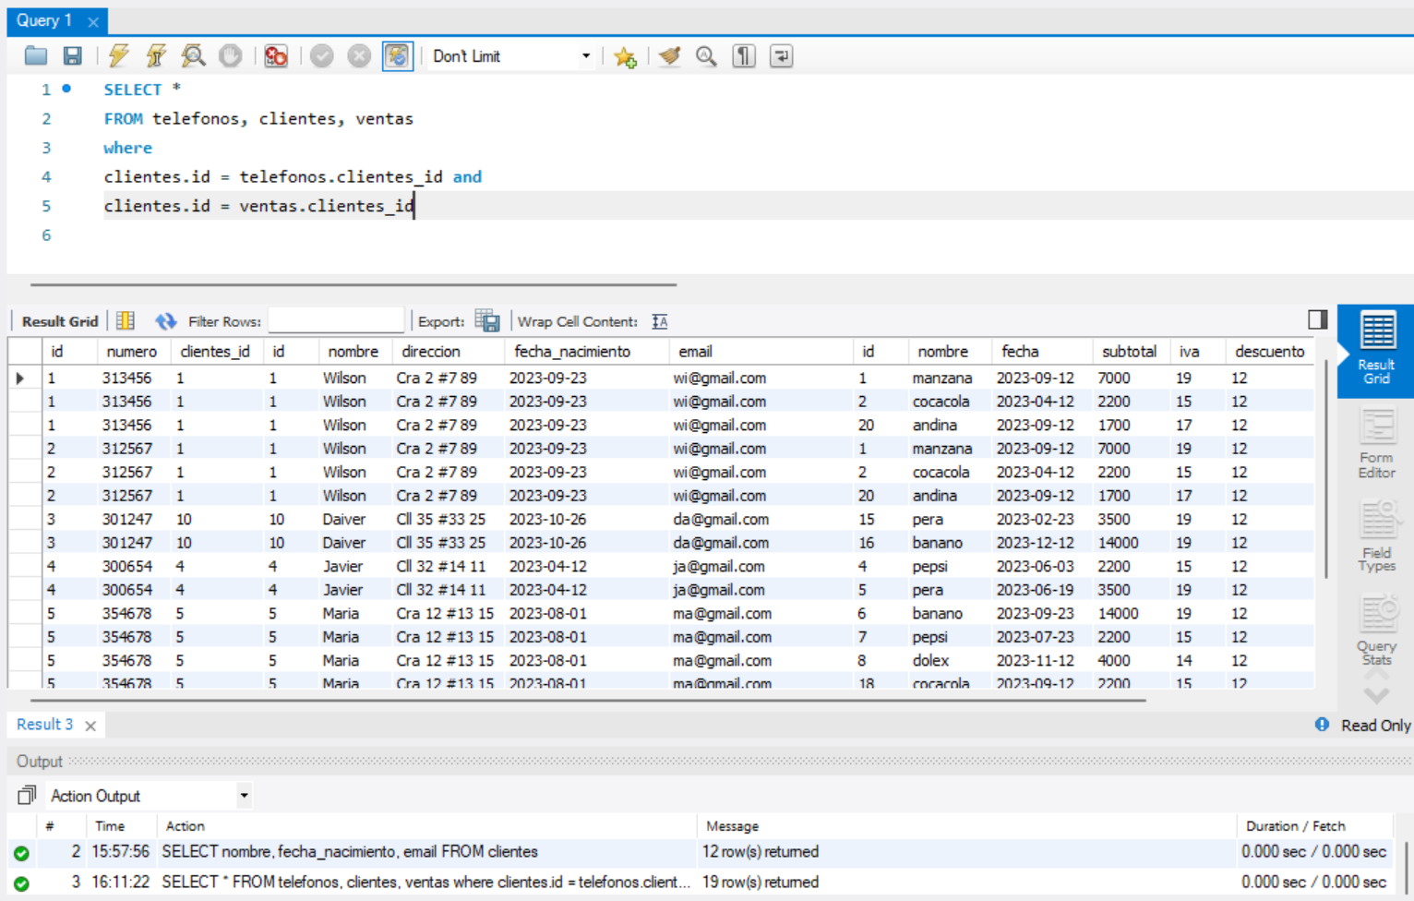This screenshot has width=1414, height=901.
Task: Refresh result data icon
Action: [x=165, y=320]
